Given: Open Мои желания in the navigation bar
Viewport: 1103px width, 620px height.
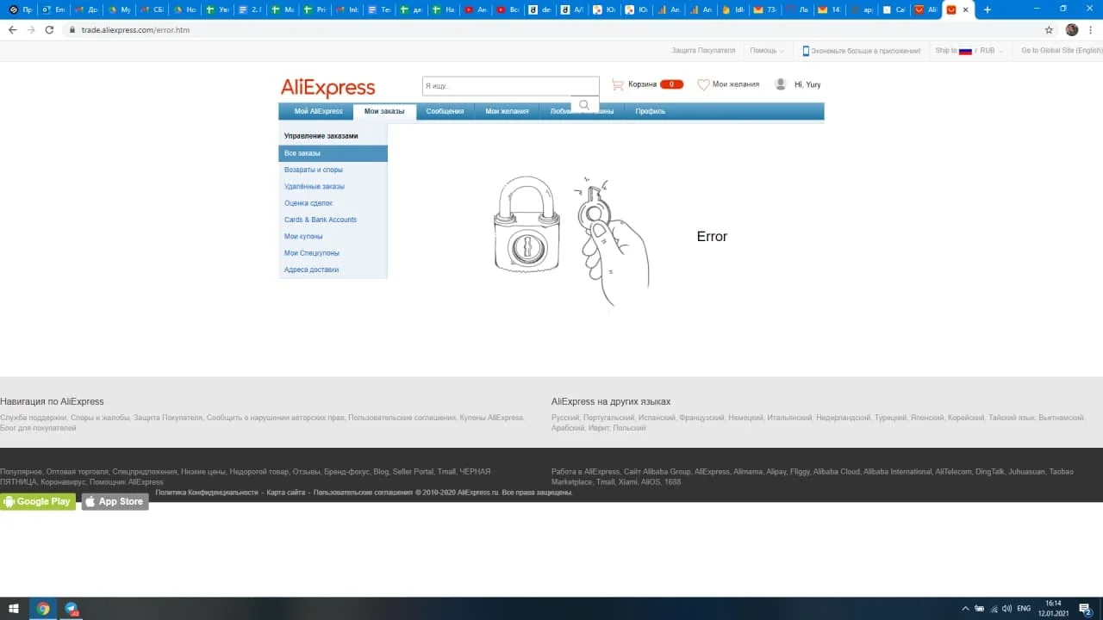Looking at the screenshot, I should (507, 111).
